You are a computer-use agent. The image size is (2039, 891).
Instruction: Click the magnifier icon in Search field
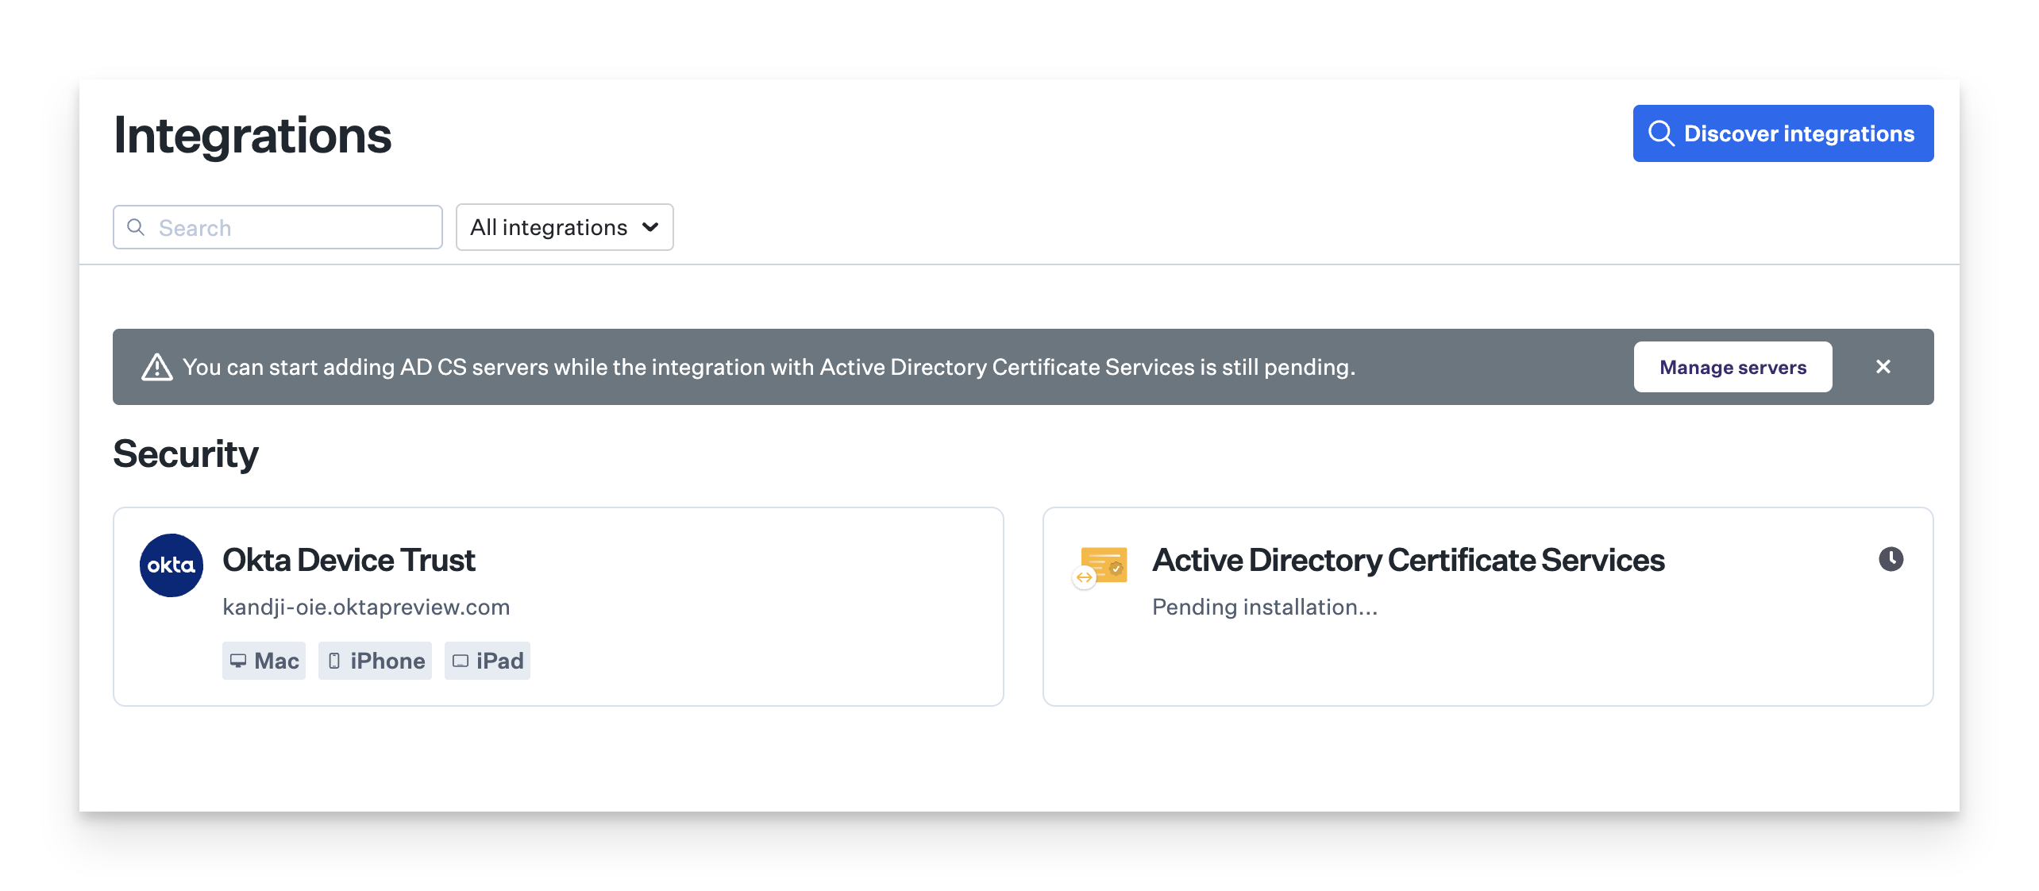pyautogui.click(x=137, y=228)
